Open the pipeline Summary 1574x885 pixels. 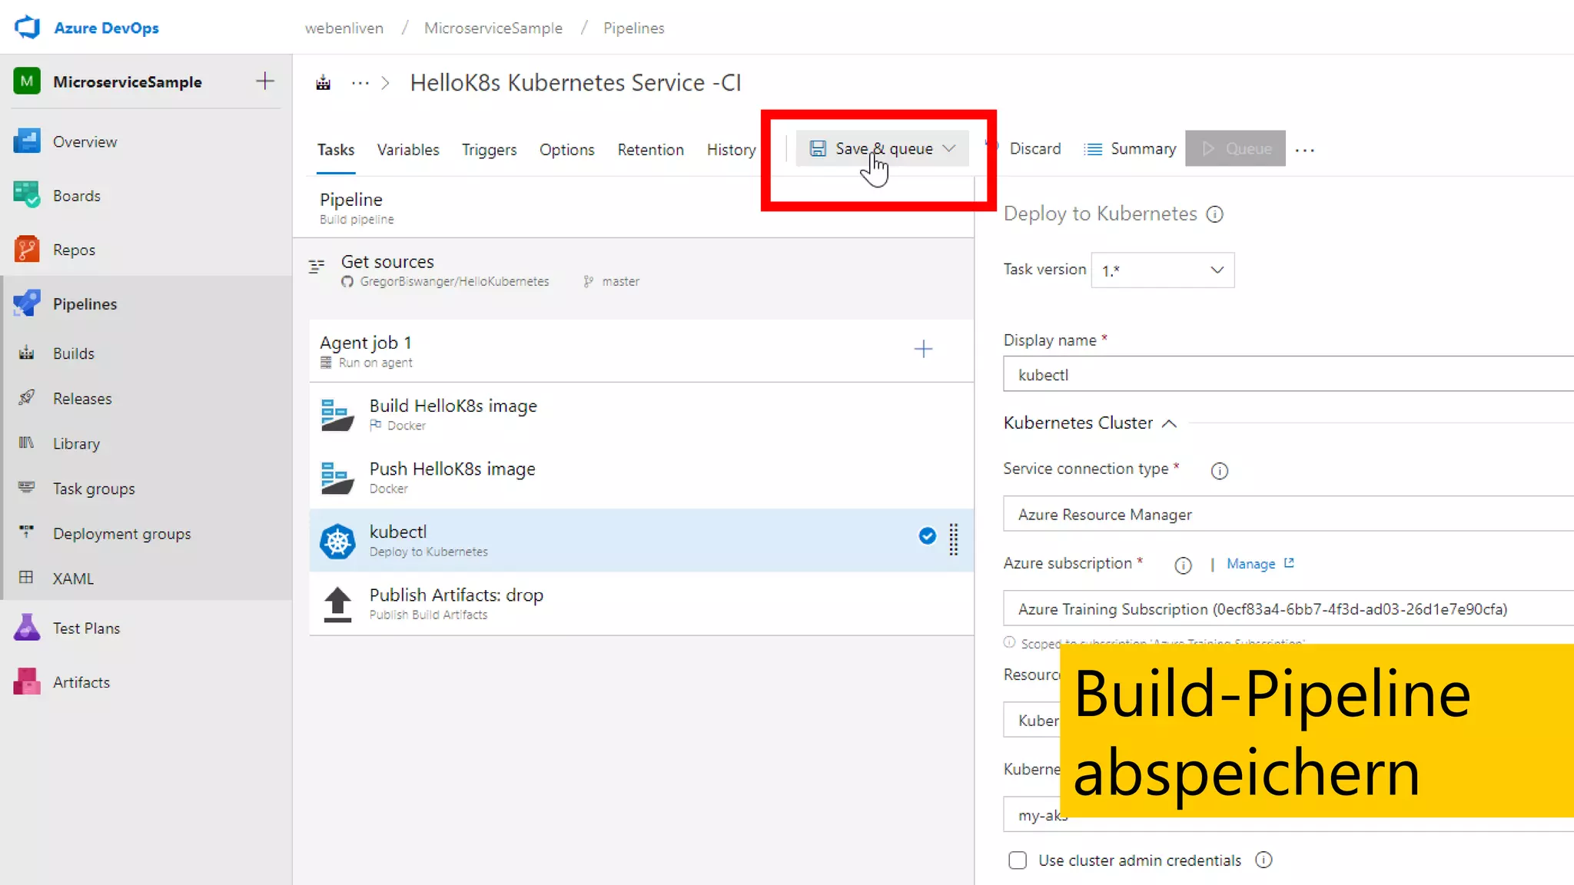click(x=1130, y=148)
